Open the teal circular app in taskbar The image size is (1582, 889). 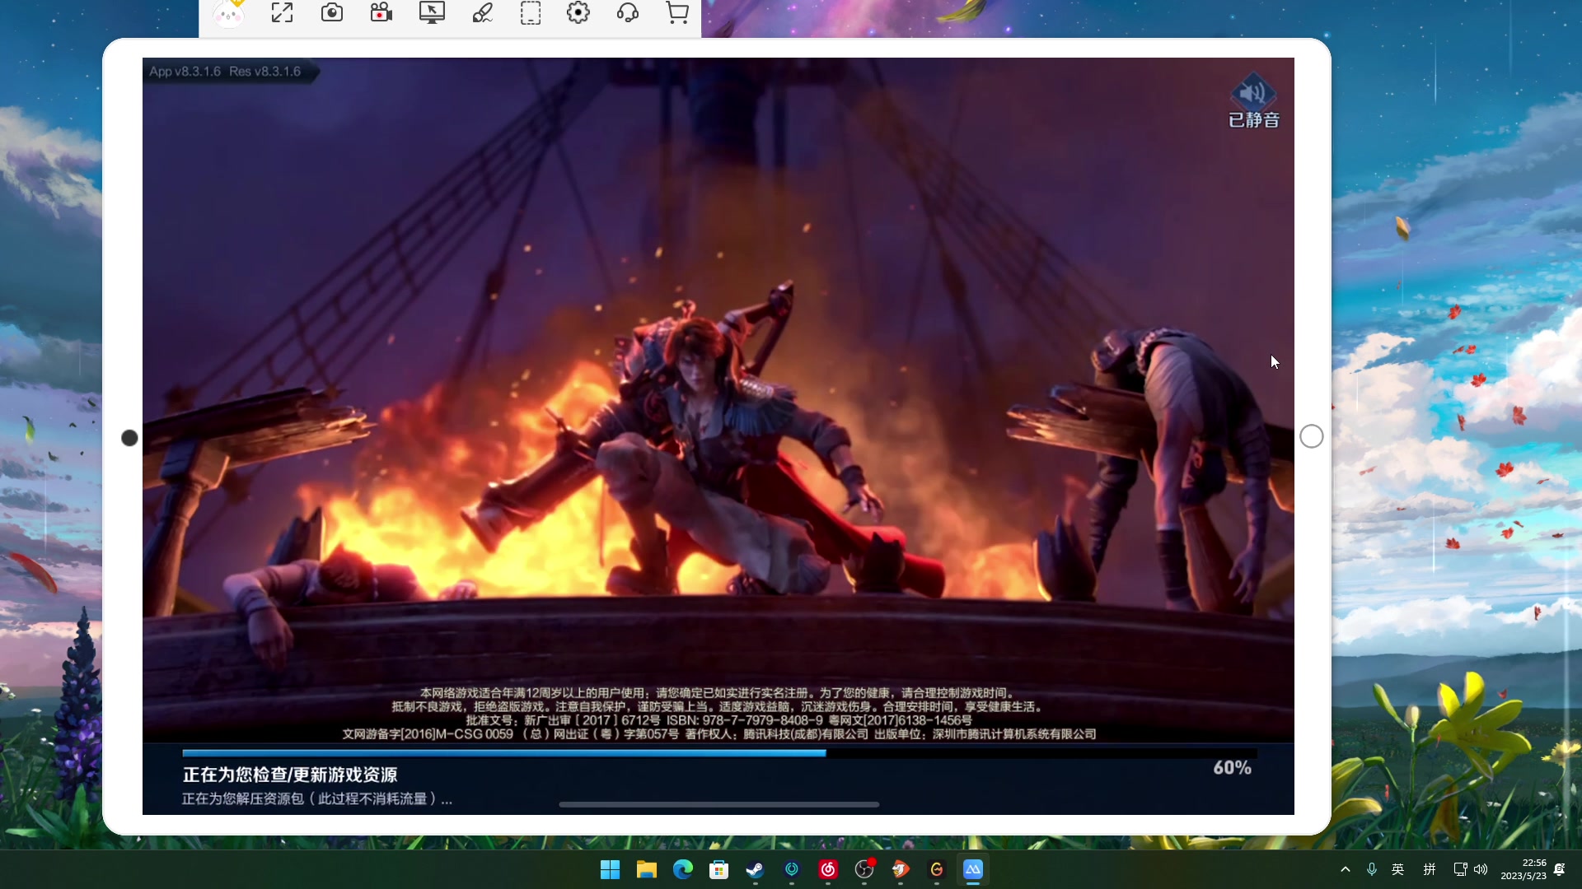(791, 869)
